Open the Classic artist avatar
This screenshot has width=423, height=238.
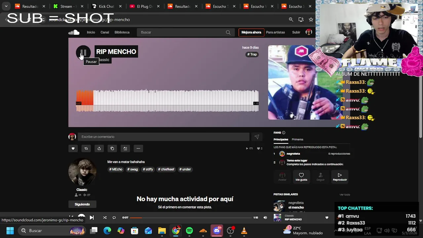coord(82,172)
